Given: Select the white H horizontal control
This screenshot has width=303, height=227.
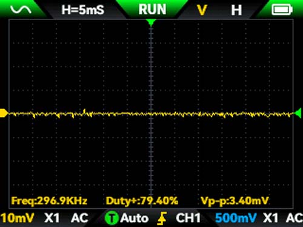Looking at the screenshot, I should (236, 10).
